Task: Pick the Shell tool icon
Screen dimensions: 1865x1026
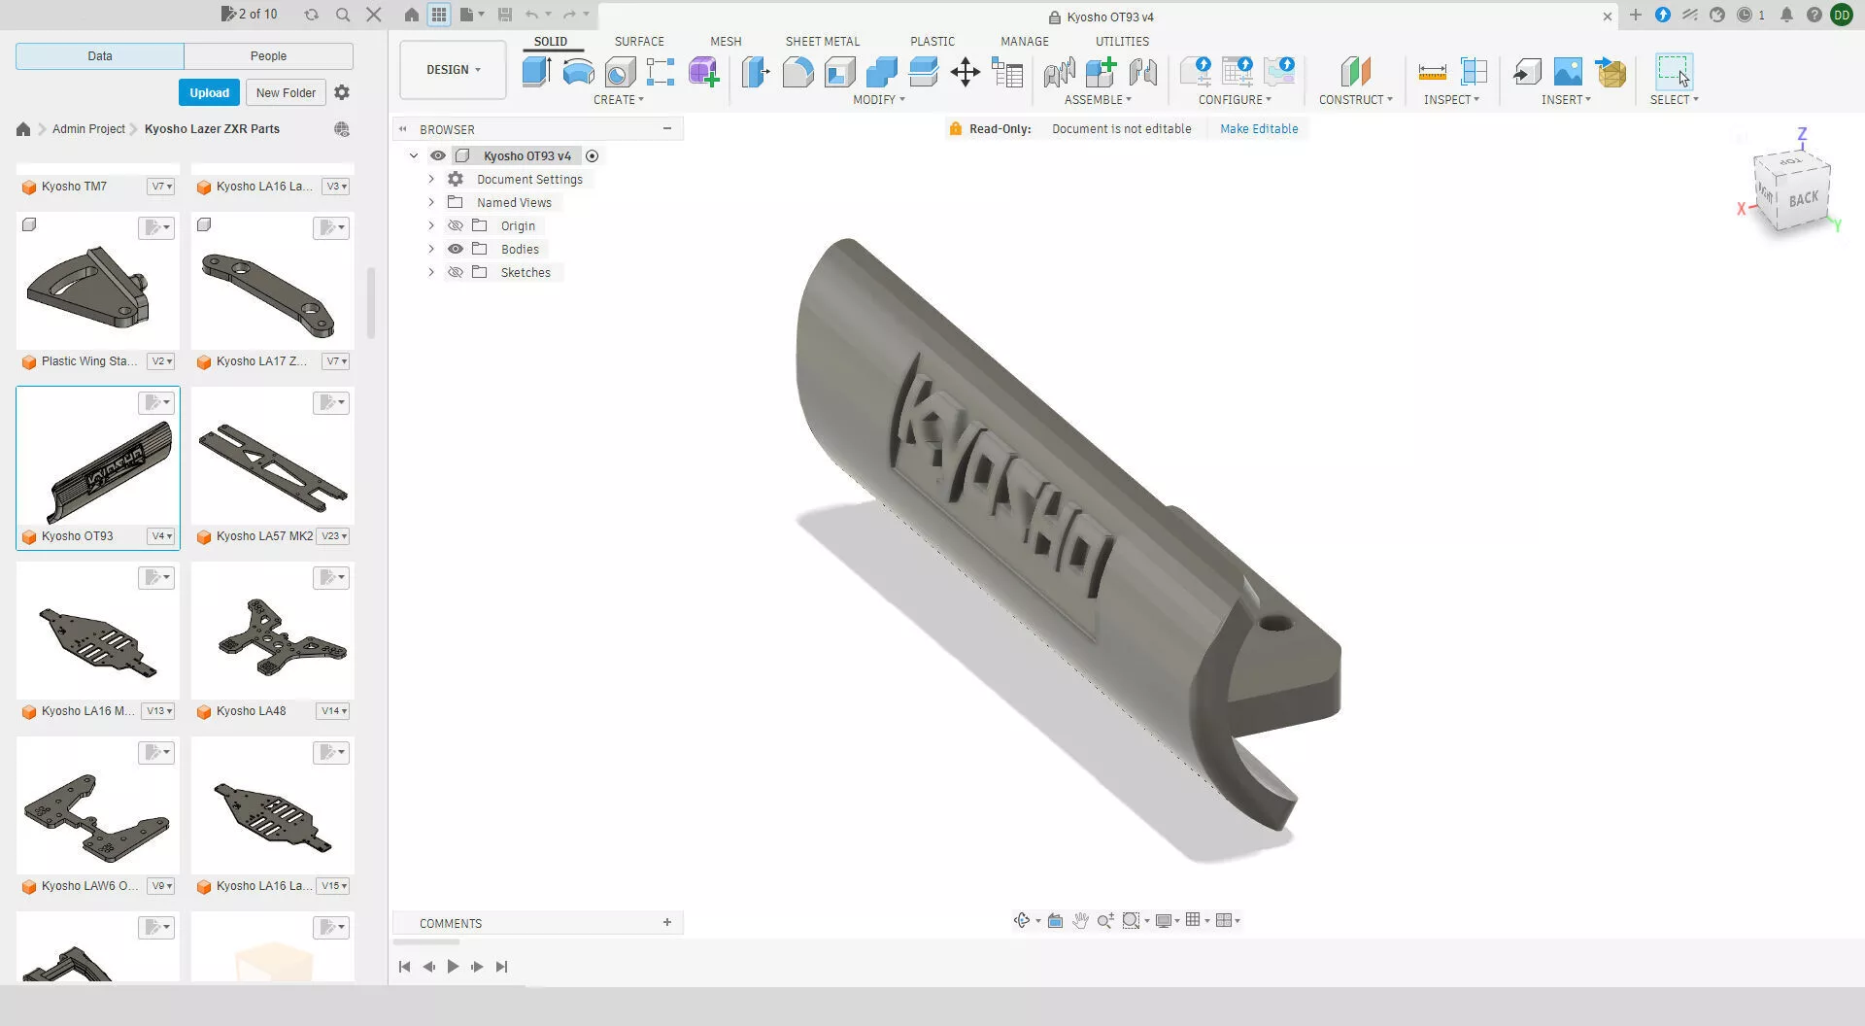Action: pyautogui.click(x=839, y=72)
